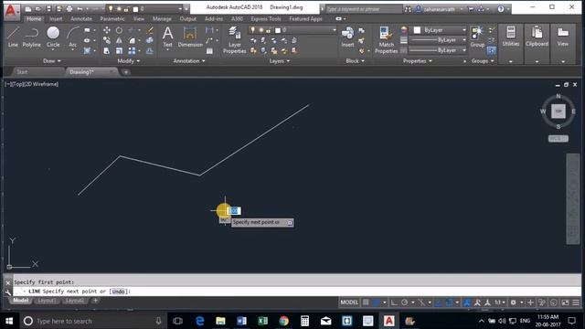Expand the Modify panel
This screenshot has height=329, width=585.
click(x=129, y=61)
